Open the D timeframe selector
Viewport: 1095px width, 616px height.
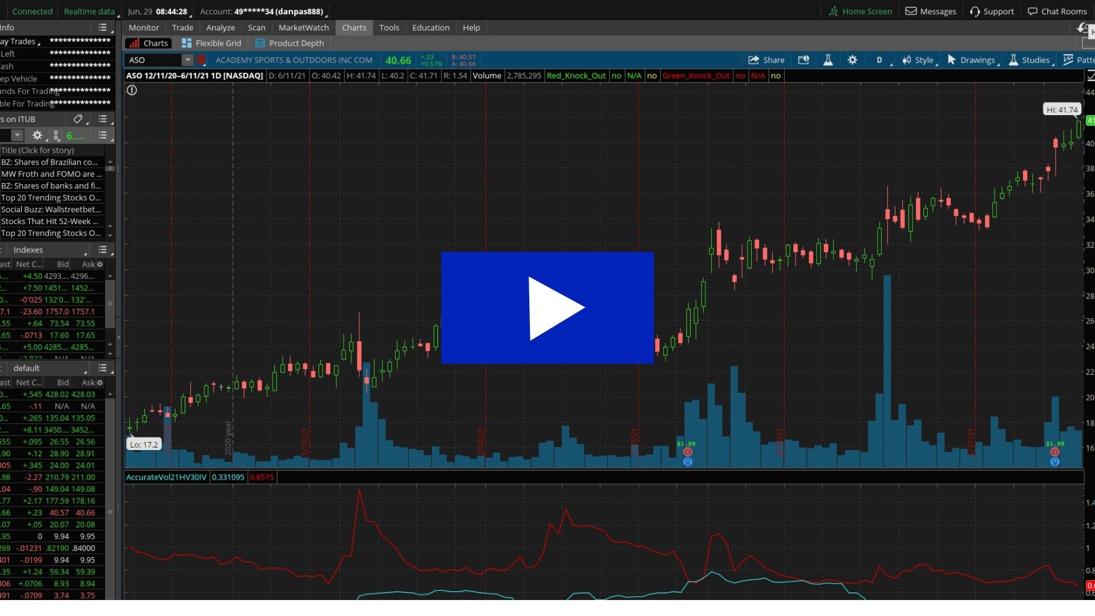(879, 60)
